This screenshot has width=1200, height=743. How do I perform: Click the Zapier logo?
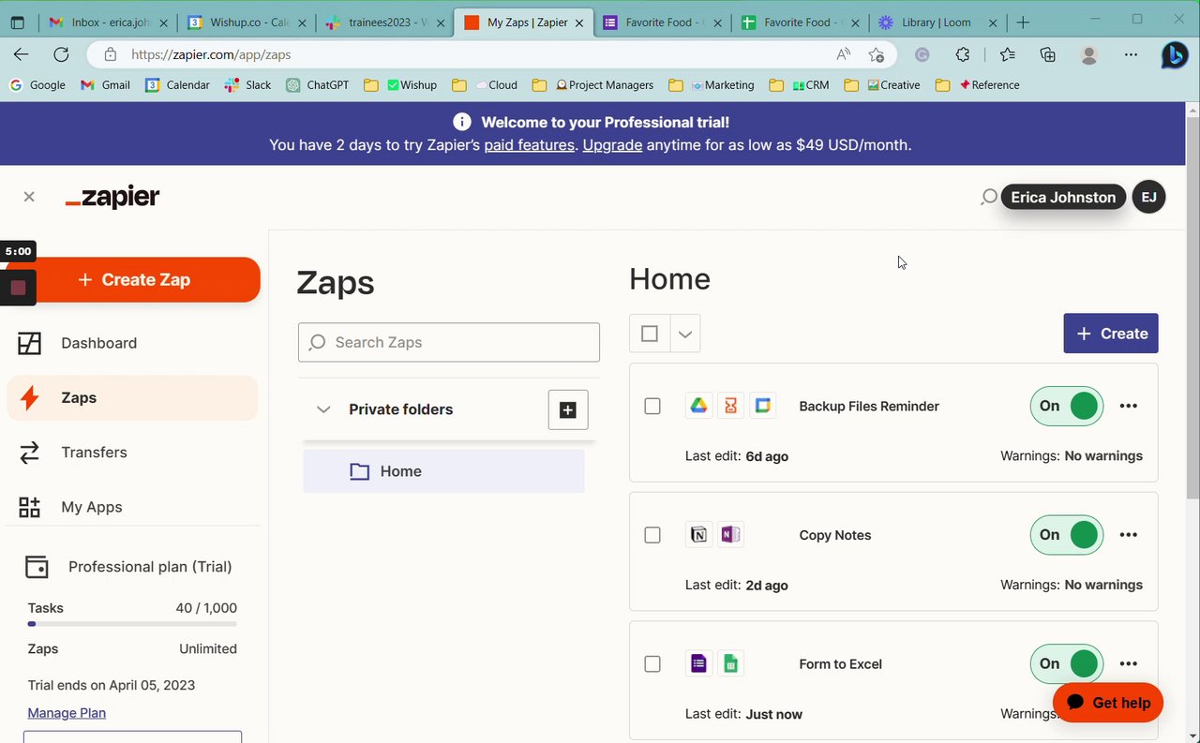click(112, 197)
